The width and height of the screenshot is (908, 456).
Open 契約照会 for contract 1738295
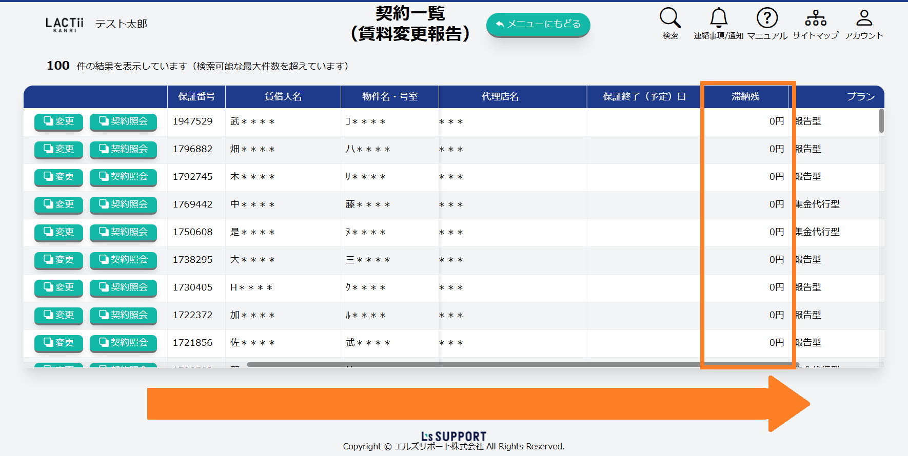tap(123, 260)
